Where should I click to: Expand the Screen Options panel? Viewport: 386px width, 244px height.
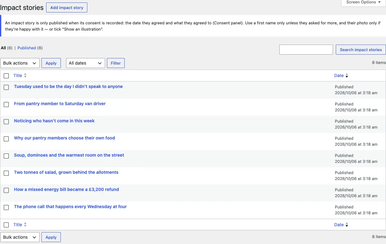(364, 2)
